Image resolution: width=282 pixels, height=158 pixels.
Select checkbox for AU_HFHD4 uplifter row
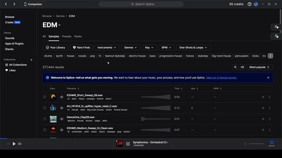pyautogui.click(x=45, y=108)
